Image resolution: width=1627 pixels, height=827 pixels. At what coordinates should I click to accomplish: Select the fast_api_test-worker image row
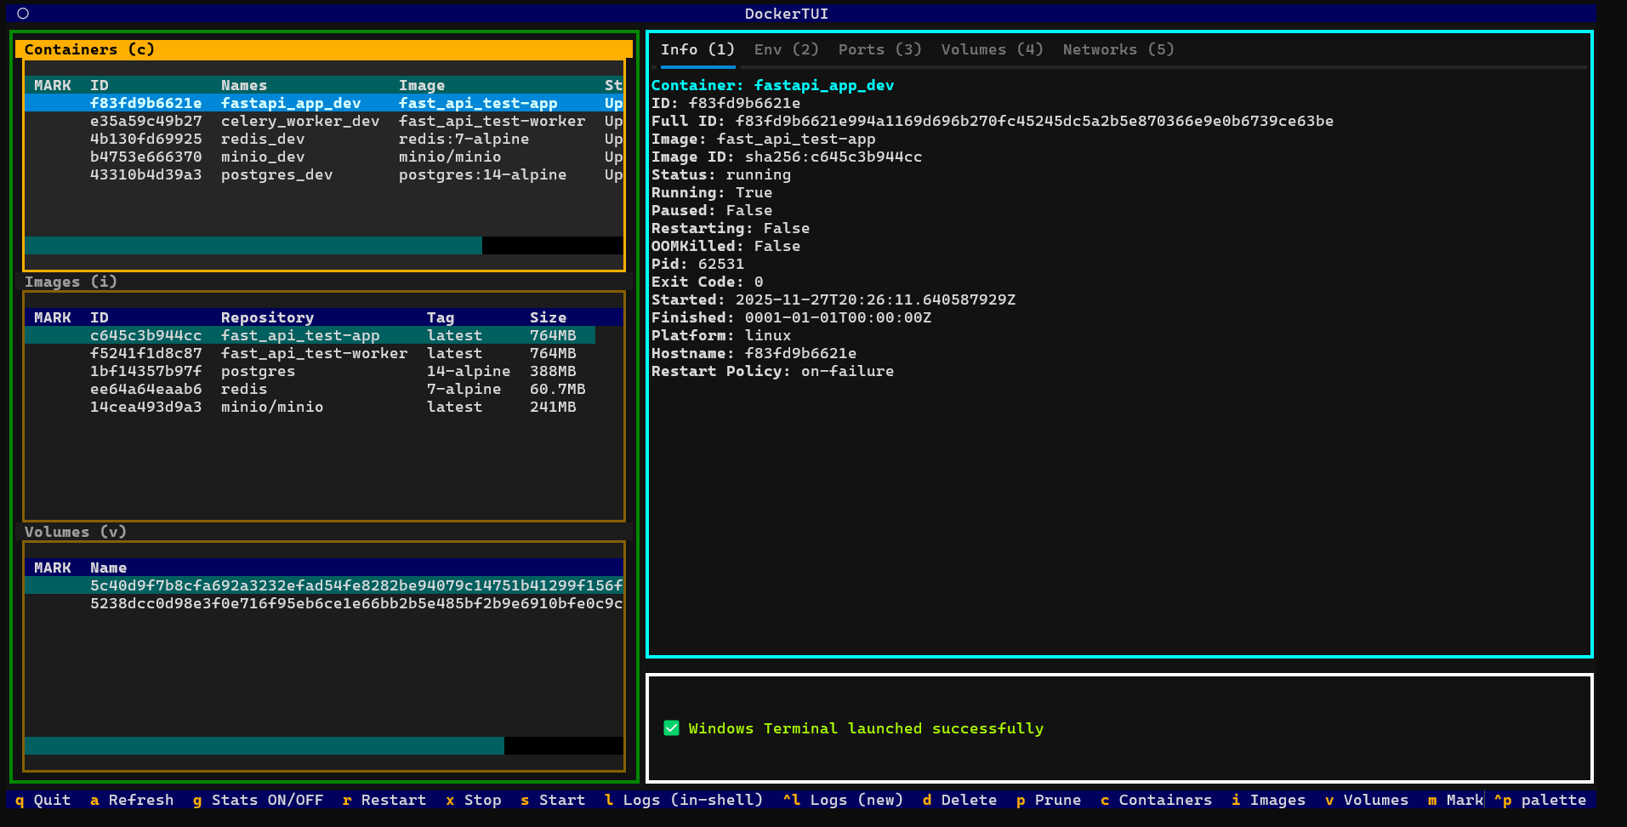coord(310,353)
